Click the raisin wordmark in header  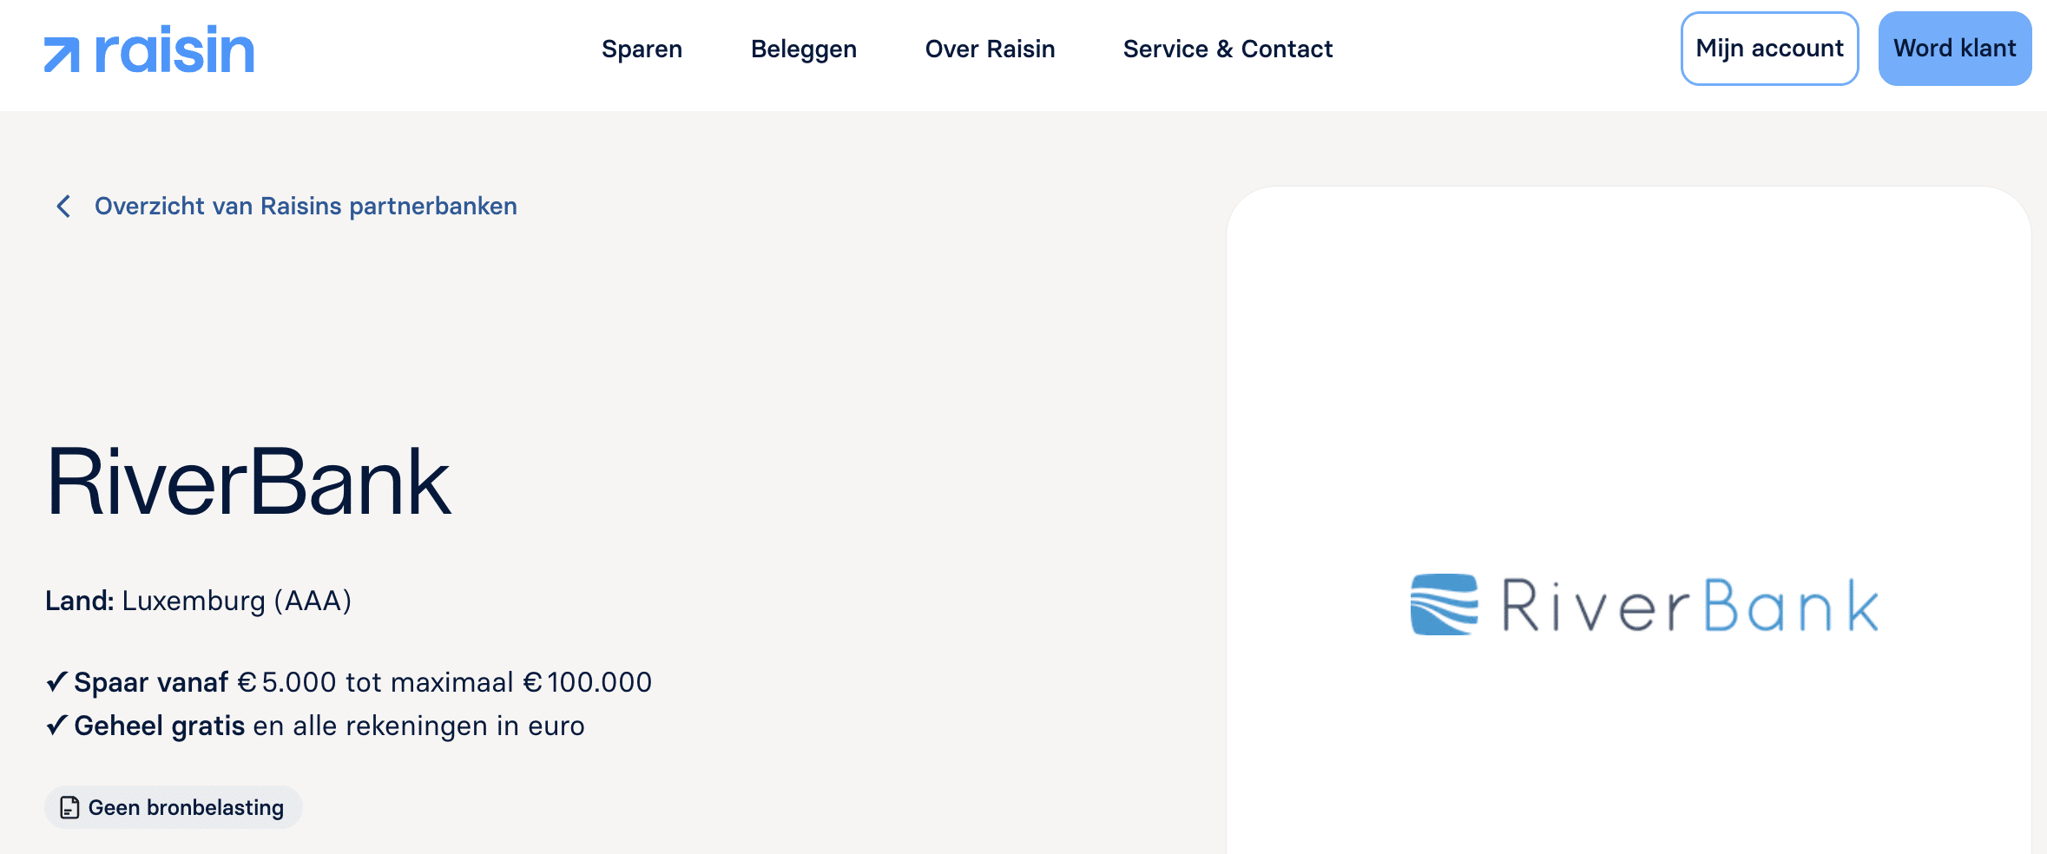click(x=174, y=50)
